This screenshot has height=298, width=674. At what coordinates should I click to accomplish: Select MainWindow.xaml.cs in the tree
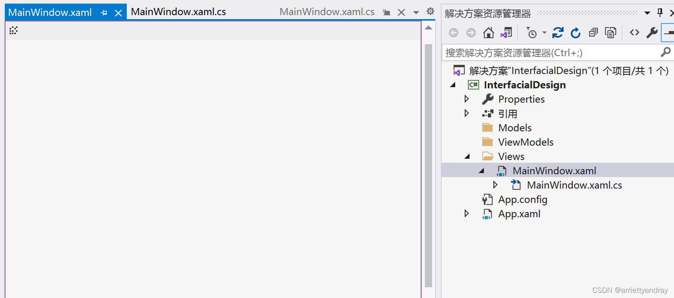click(x=574, y=185)
